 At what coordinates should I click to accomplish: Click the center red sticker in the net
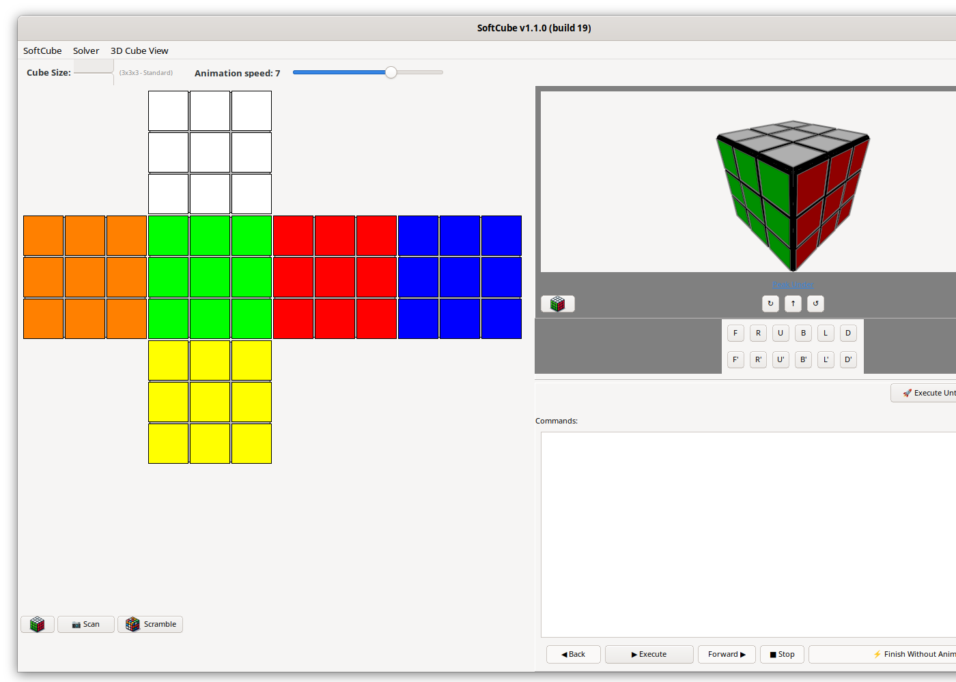[335, 277]
